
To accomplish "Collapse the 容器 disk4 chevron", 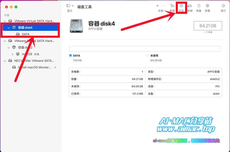I will point(8,28).
